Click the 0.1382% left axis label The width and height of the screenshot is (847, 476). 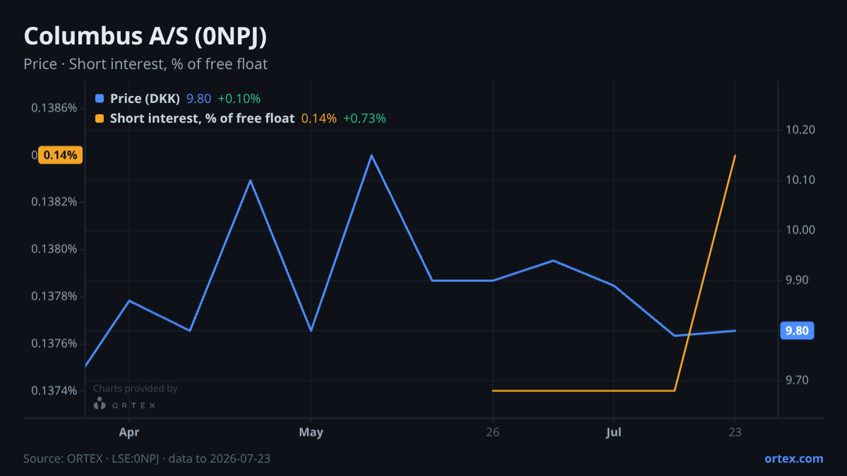pyautogui.click(x=54, y=202)
